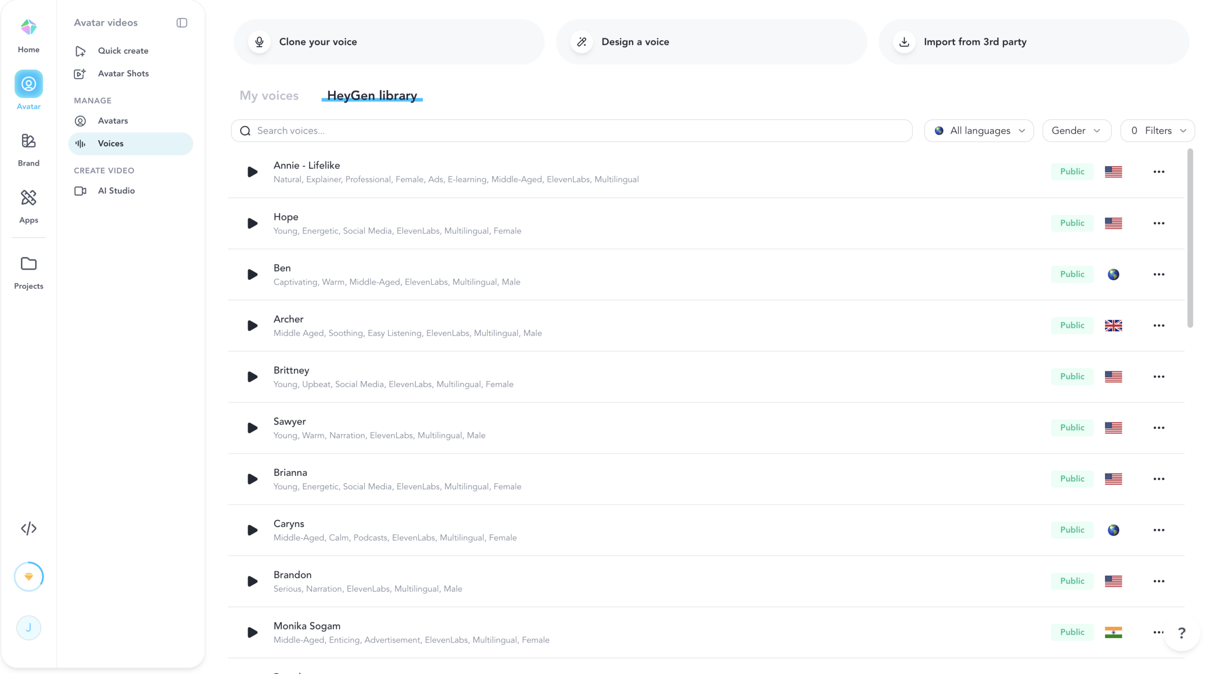Click Design a voice
Image resolution: width=1223 pixels, height=674 pixels.
point(711,42)
